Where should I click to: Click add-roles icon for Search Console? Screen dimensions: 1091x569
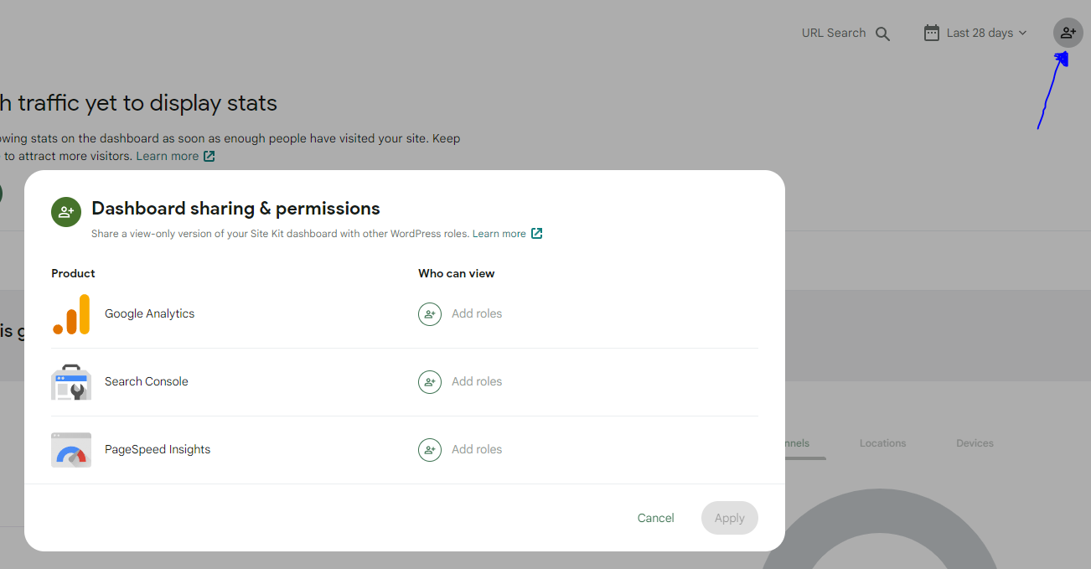click(x=430, y=382)
